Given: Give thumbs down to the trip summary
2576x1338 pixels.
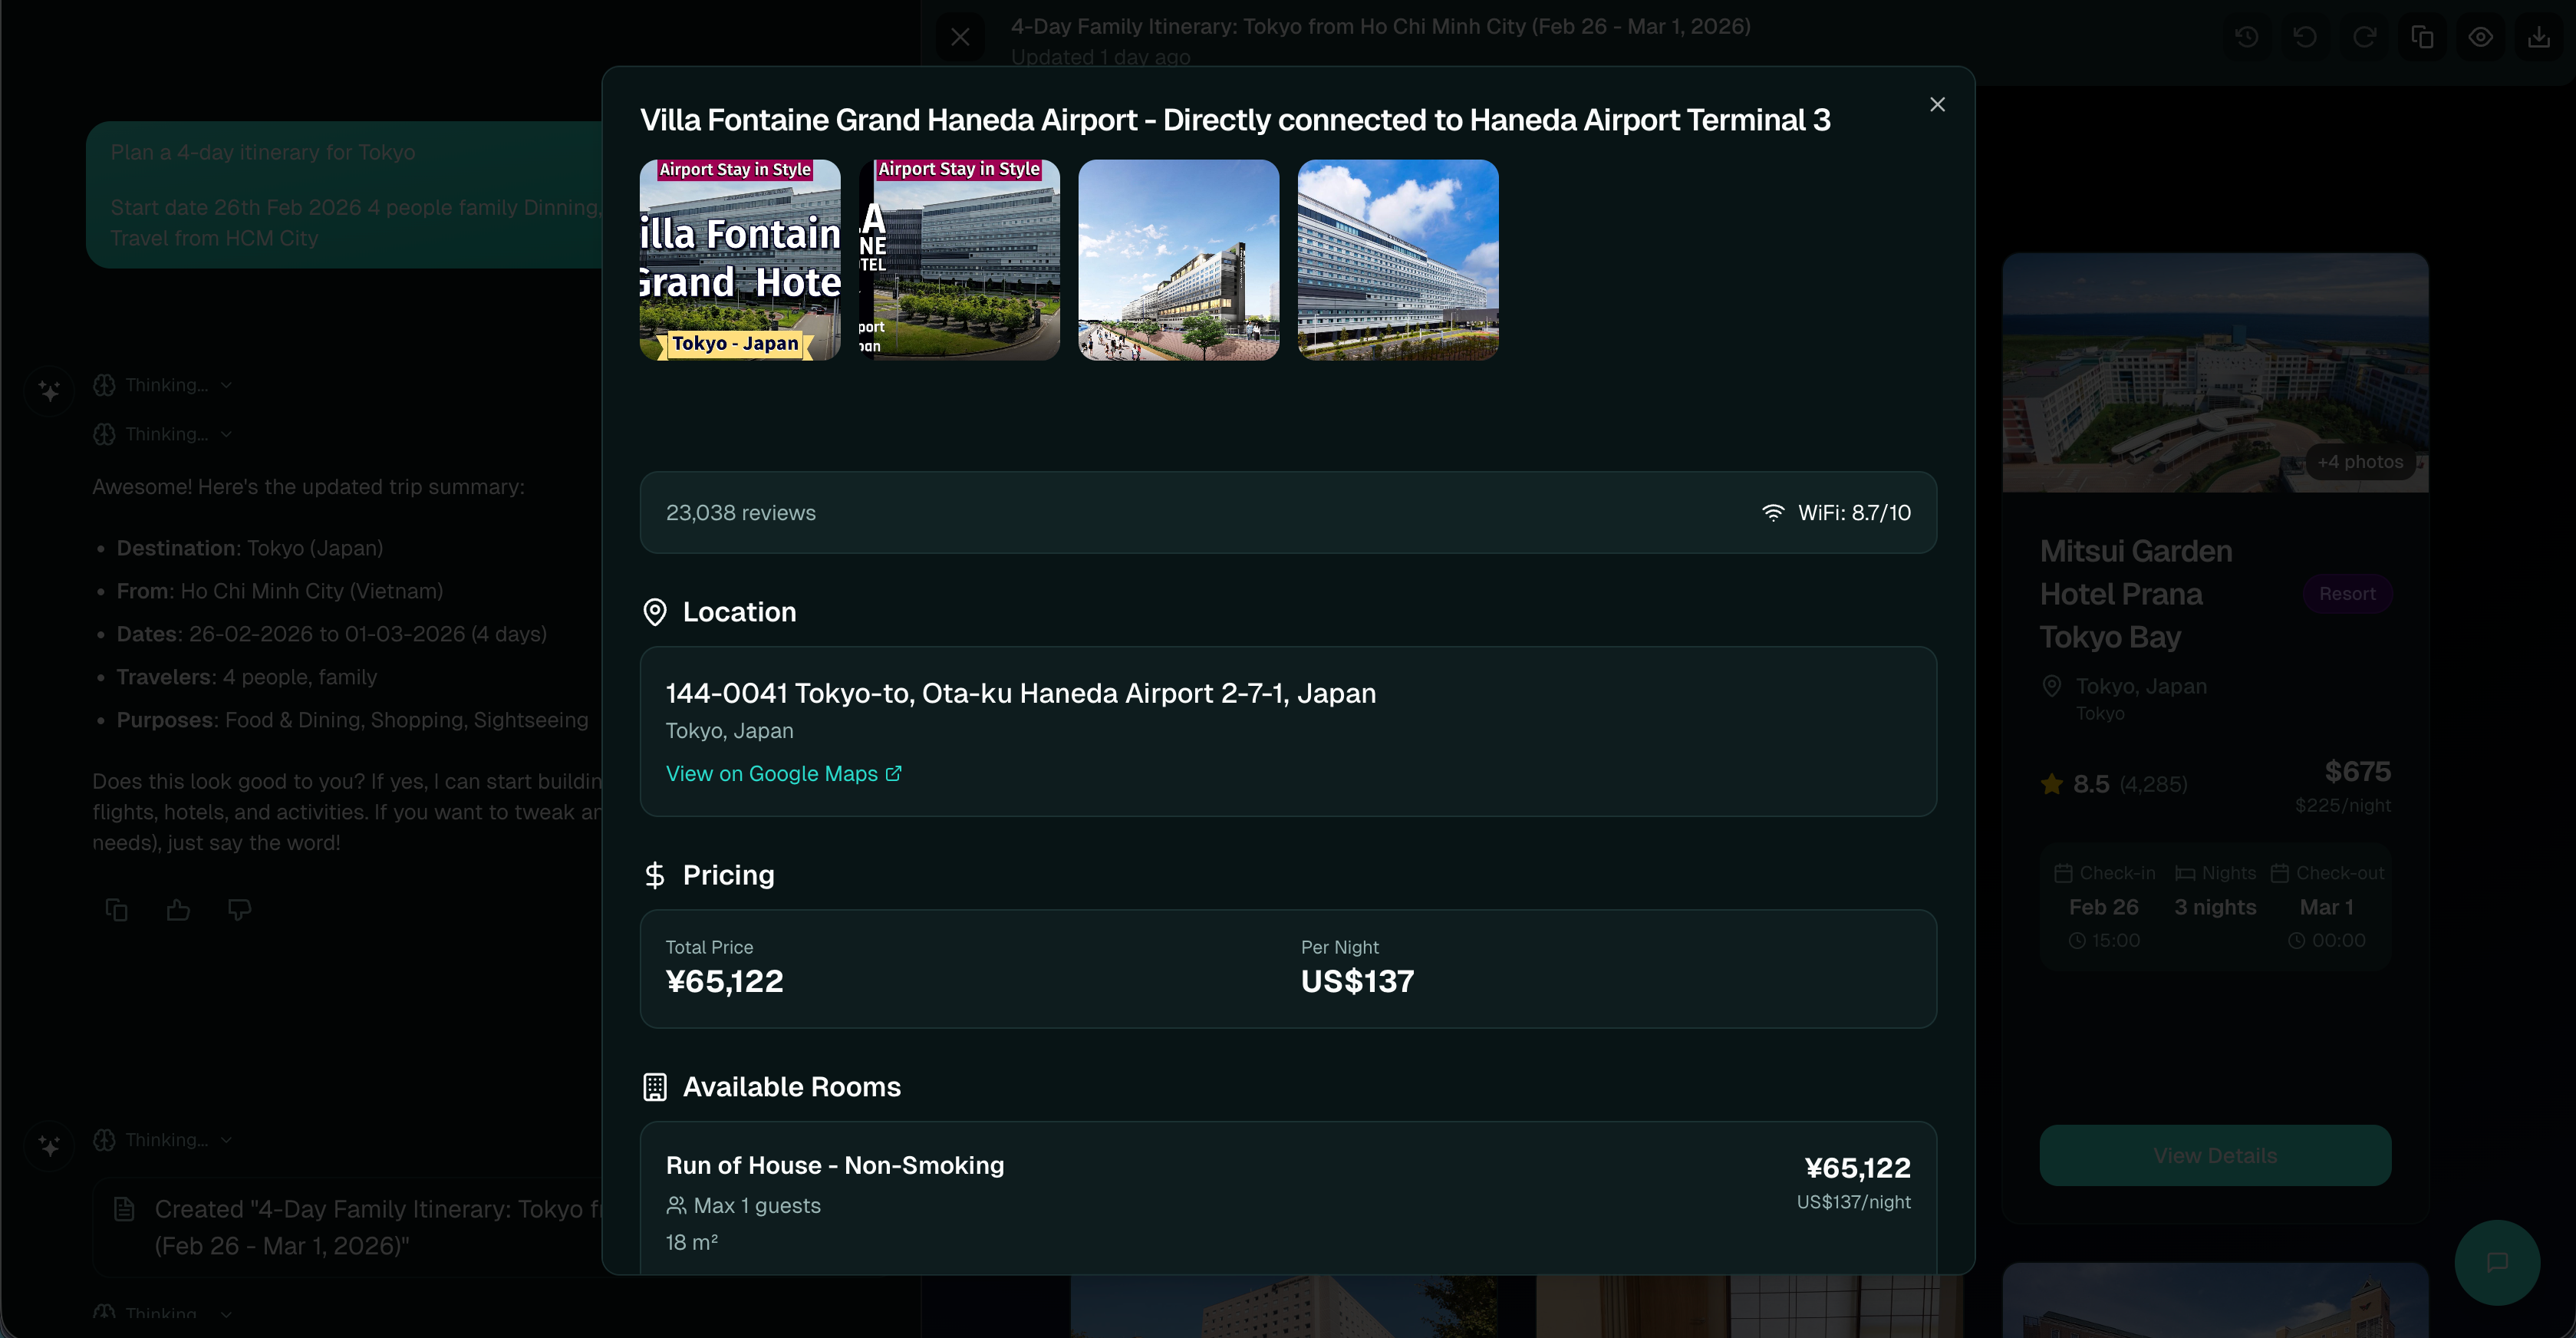Looking at the screenshot, I should click(239, 909).
